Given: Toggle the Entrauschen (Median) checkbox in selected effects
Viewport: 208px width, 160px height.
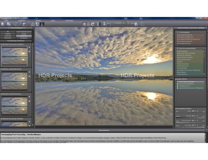Looking at the screenshot, I should pyautogui.click(x=178, y=84).
